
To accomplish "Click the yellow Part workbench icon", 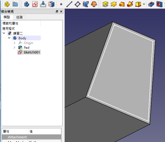I will click(7, 4).
